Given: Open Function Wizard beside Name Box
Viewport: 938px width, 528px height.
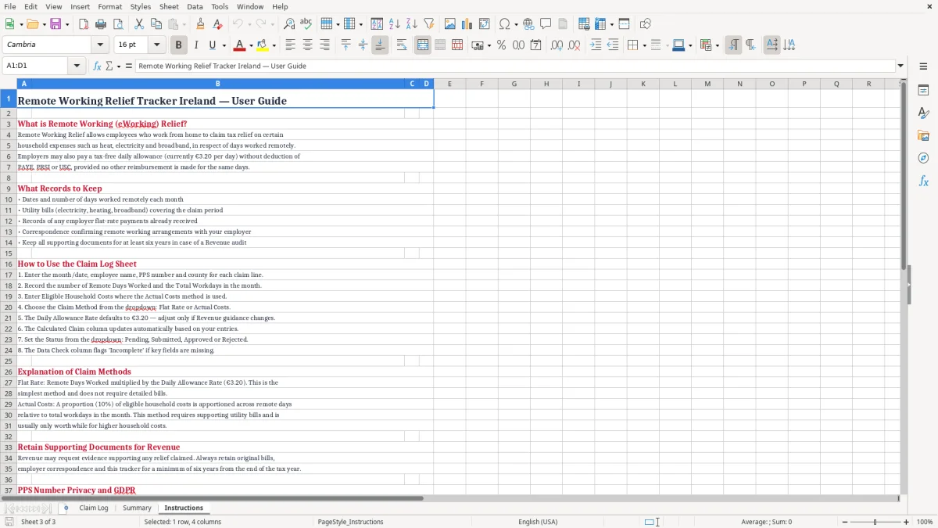Looking at the screenshot, I should pos(97,66).
